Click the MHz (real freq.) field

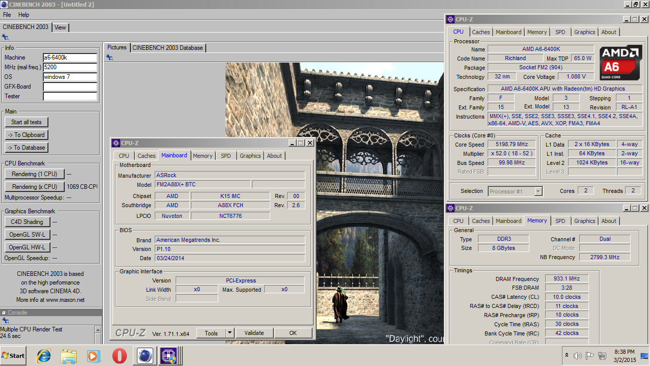click(x=70, y=67)
